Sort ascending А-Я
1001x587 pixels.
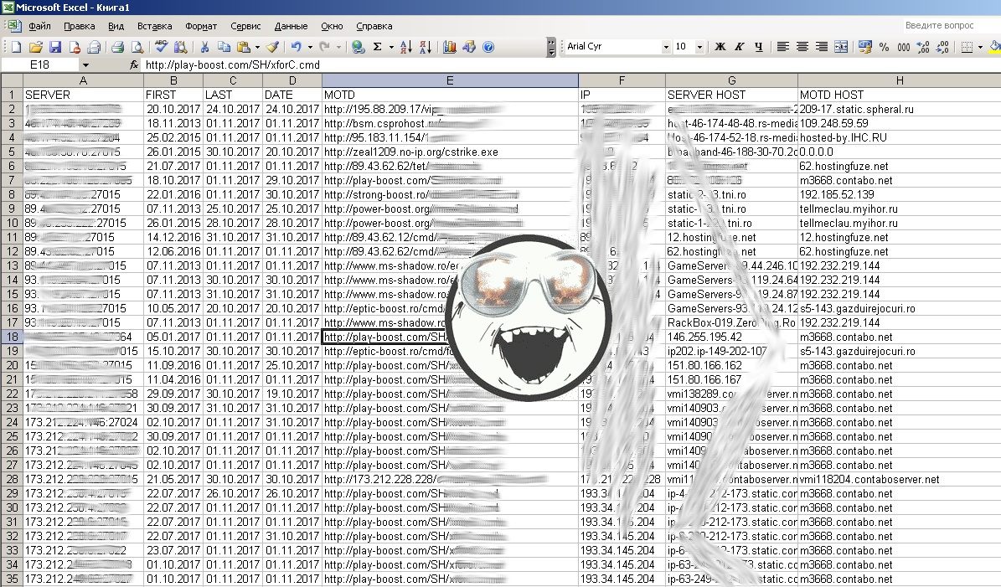pos(406,47)
